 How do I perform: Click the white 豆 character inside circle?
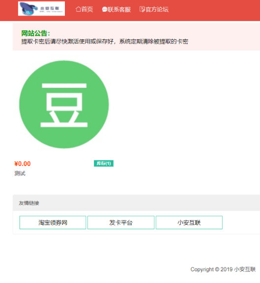tap(64, 105)
